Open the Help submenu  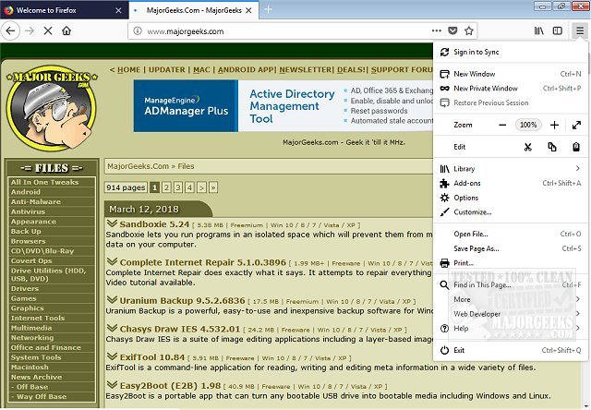coord(511,328)
